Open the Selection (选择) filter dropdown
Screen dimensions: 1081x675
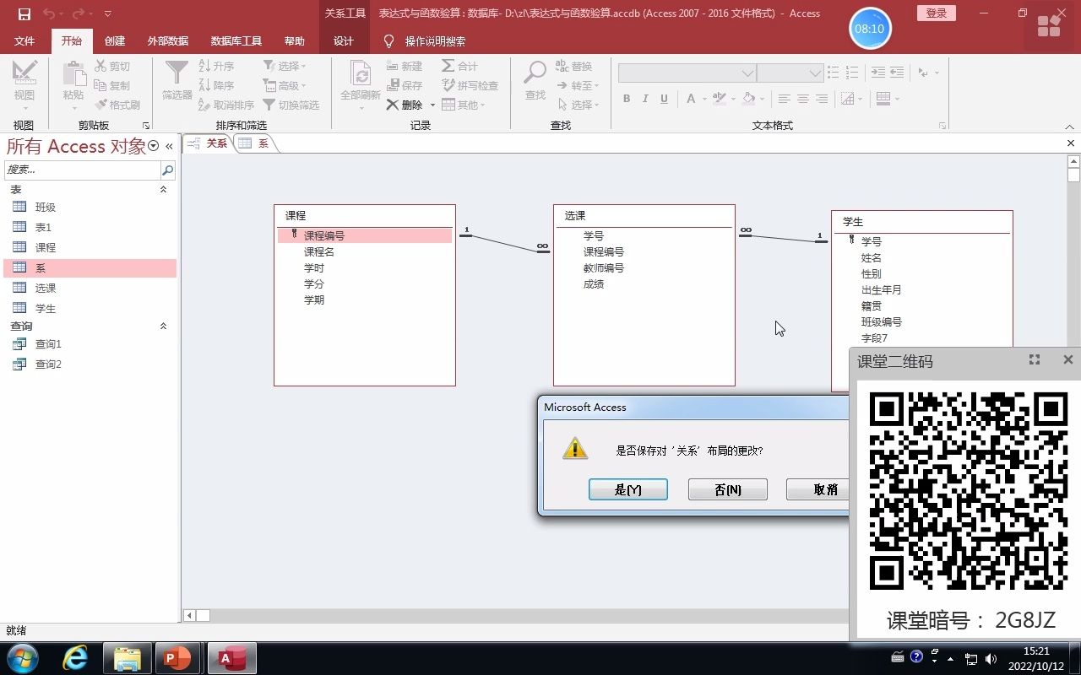pyautogui.click(x=285, y=66)
